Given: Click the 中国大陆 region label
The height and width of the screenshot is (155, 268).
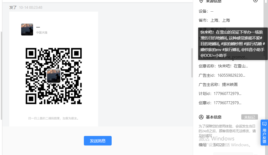Looking at the screenshot, I should click(x=42, y=33).
